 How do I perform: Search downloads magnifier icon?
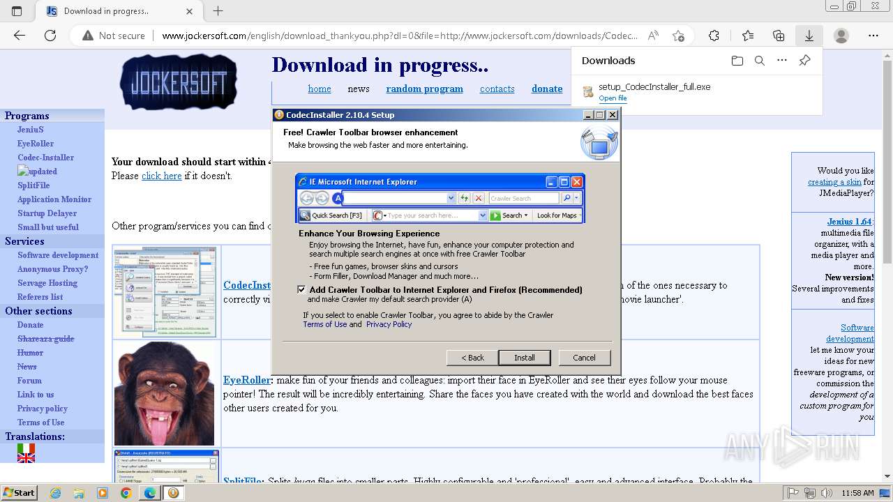tap(760, 61)
